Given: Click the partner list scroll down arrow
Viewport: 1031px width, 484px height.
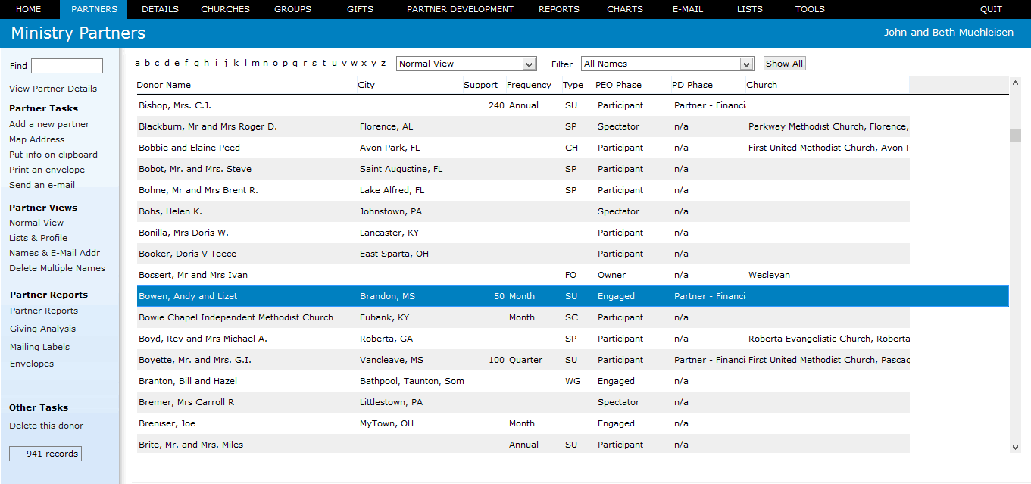Looking at the screenshot, I should pyautogui.click(x=1015, y=448).
